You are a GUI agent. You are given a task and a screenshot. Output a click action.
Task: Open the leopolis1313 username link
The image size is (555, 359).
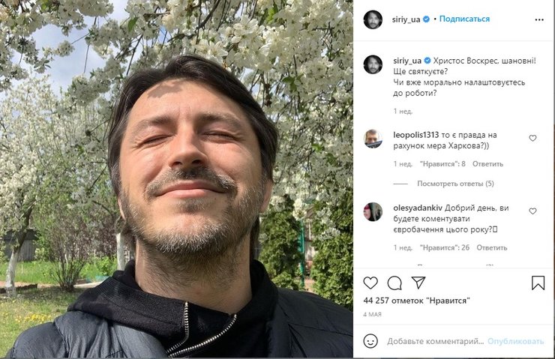point(418,135)
